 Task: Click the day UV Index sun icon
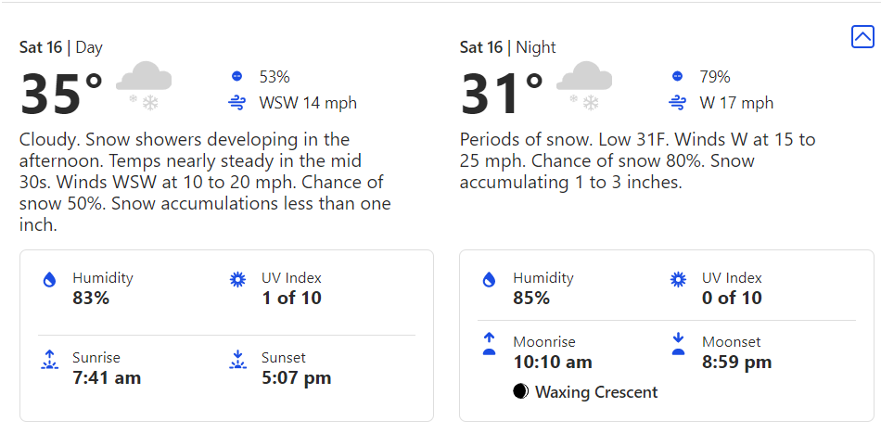click(238, 279)
